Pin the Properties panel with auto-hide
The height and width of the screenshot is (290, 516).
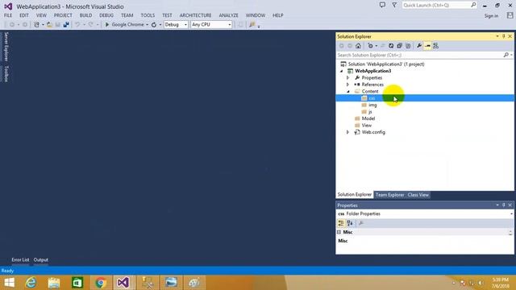503,205
